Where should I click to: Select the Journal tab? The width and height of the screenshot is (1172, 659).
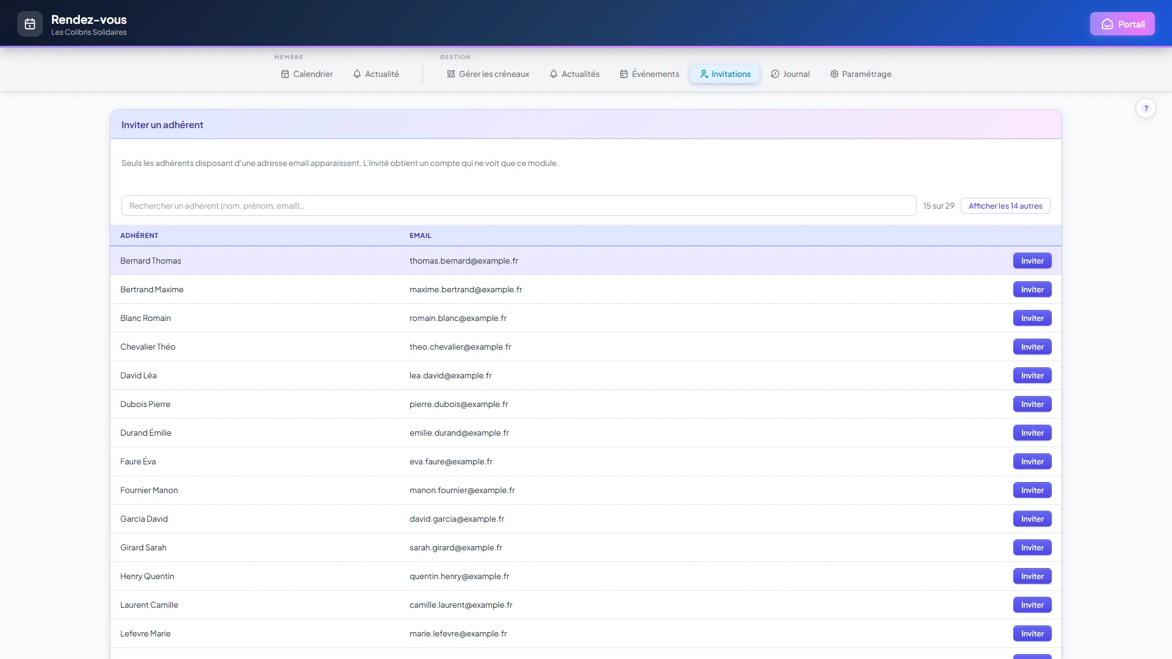click(x=790, y=74)
